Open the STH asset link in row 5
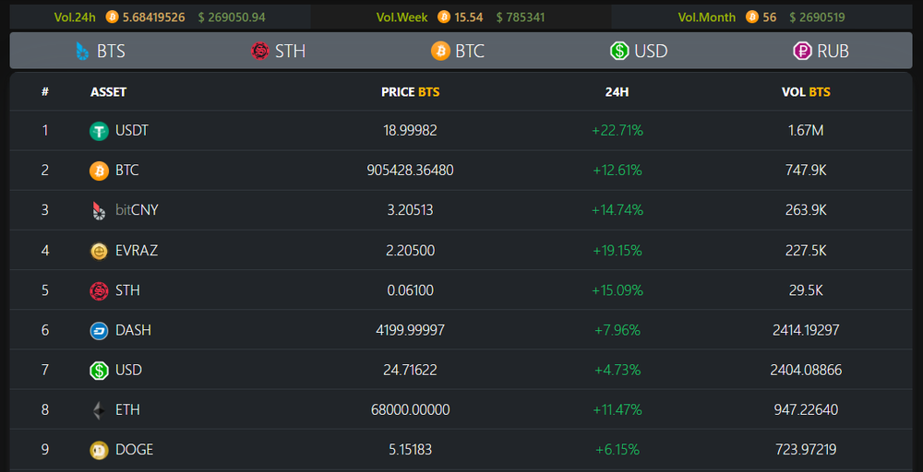 coord(127,290)
